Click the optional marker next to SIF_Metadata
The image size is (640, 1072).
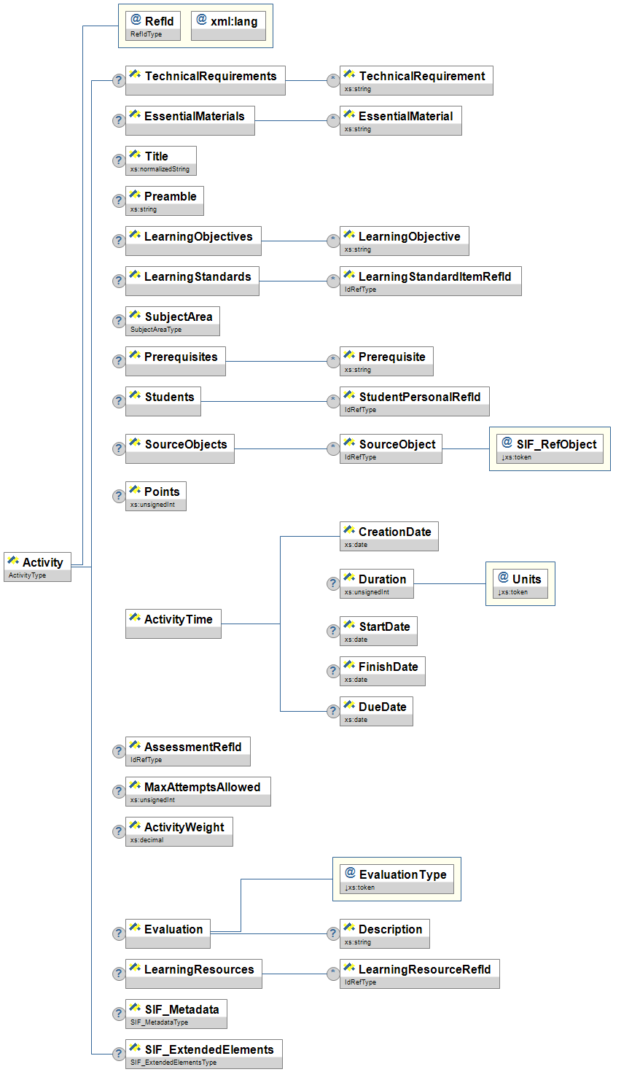[x=119, y=1014]
